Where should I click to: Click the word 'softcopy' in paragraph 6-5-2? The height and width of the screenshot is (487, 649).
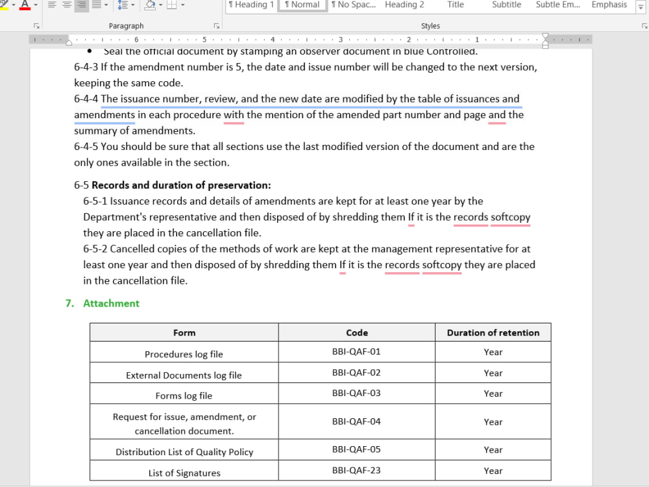pyautogui.click(x=441, y=265)
